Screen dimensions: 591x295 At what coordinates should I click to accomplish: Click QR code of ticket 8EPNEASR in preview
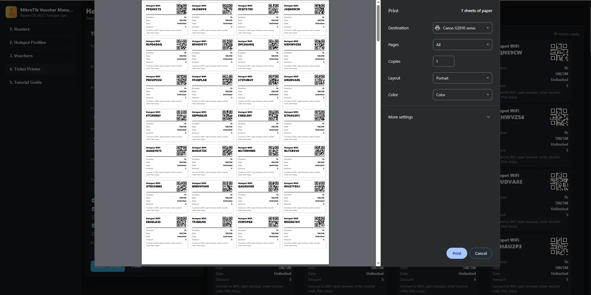227,115
